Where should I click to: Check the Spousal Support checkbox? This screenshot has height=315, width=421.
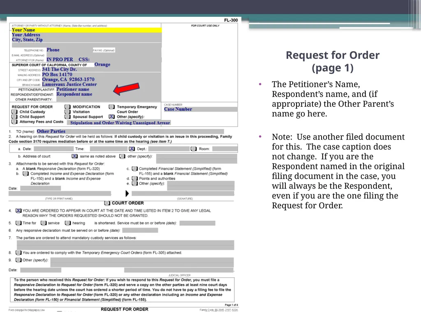68,117
